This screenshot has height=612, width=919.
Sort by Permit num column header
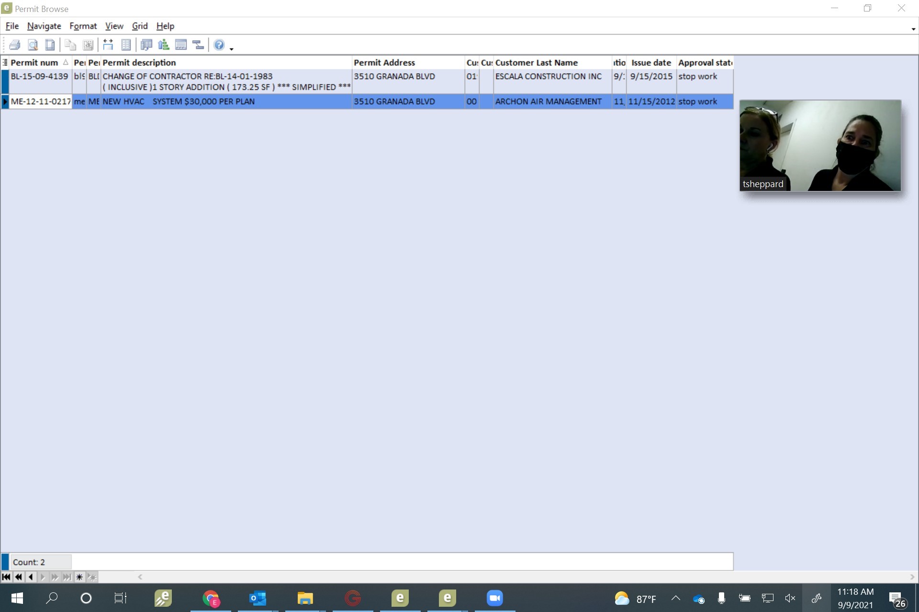(34, 63)
